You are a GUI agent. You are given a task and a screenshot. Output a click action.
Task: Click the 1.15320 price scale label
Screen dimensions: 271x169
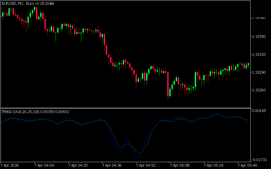coord(258,54)
